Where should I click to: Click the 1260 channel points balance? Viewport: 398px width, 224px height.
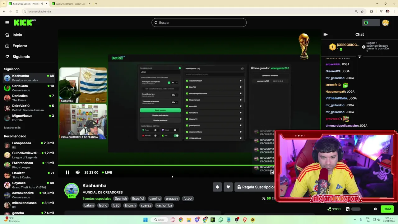pos(334,209)
